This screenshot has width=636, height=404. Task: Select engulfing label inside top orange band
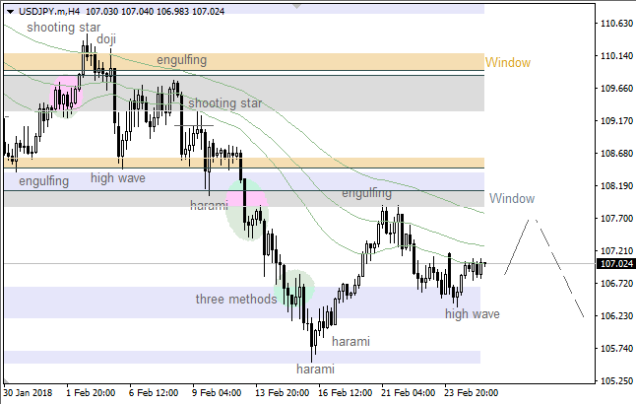click(x=181, y=60)
